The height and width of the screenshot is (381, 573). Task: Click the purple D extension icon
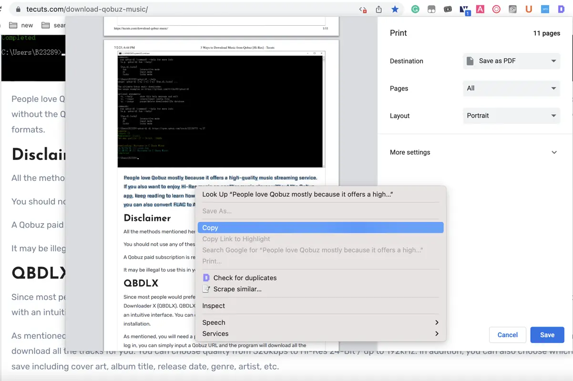tap(561, 9)
